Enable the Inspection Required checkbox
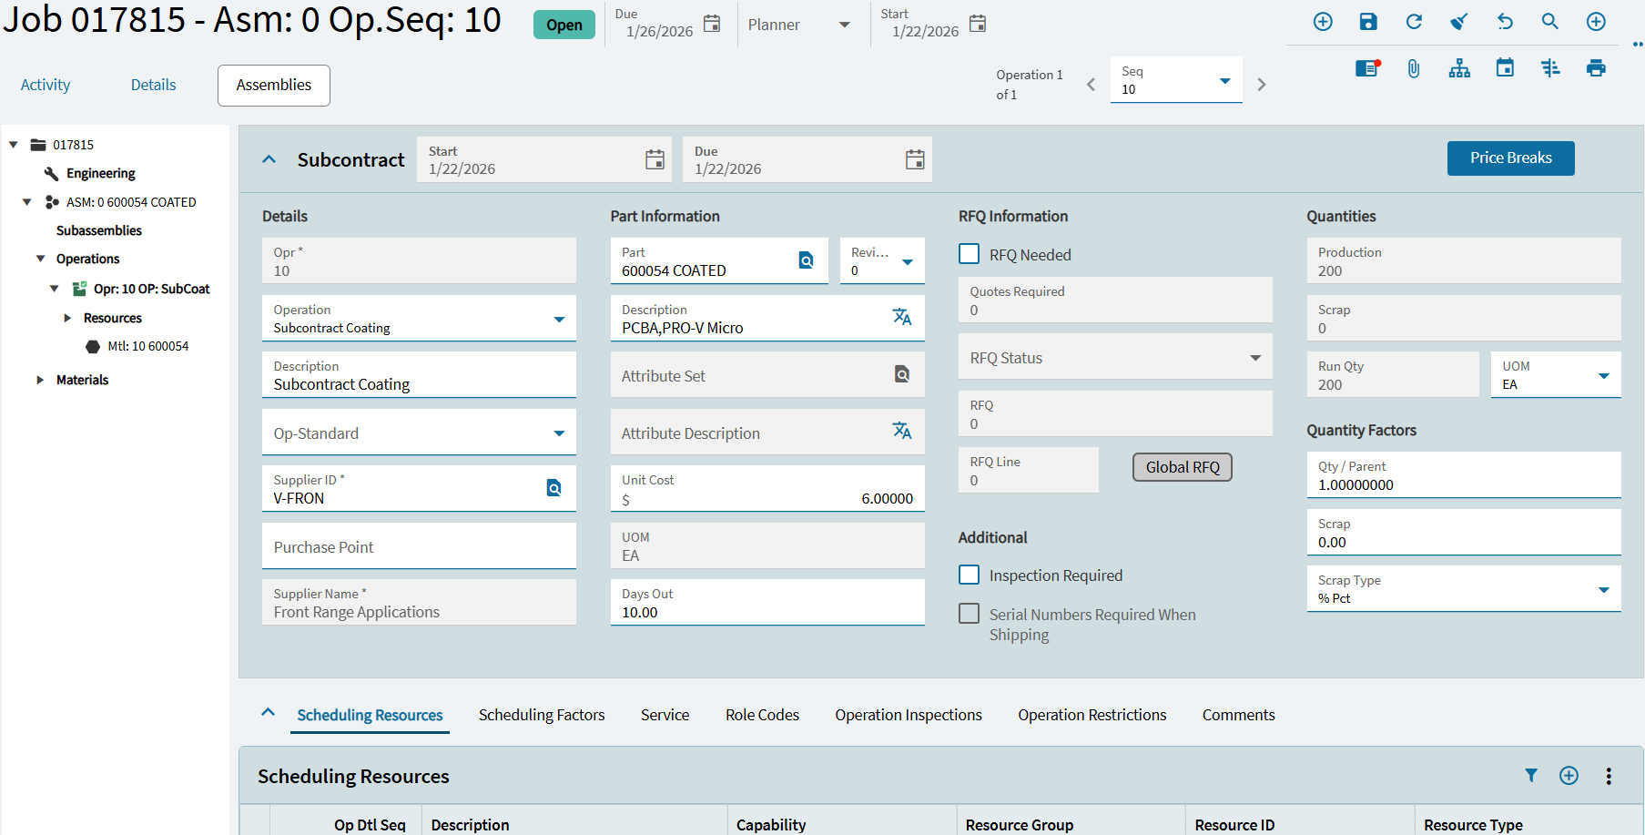This screenshot has width=1645, height=835. point(970,575)
